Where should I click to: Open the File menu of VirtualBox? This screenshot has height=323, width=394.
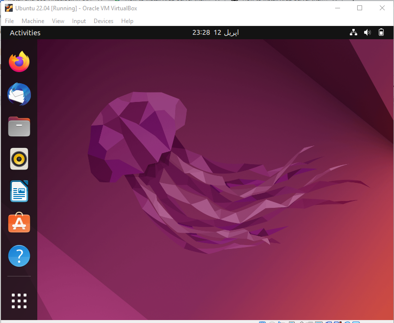9,21
